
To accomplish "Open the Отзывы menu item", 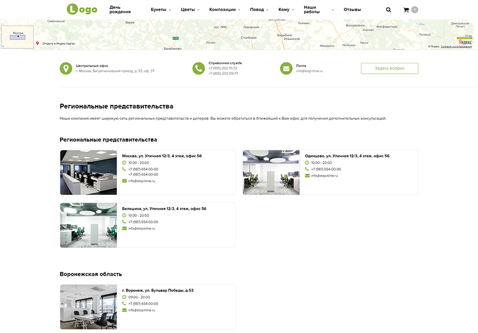I will (x=352, y=9).
